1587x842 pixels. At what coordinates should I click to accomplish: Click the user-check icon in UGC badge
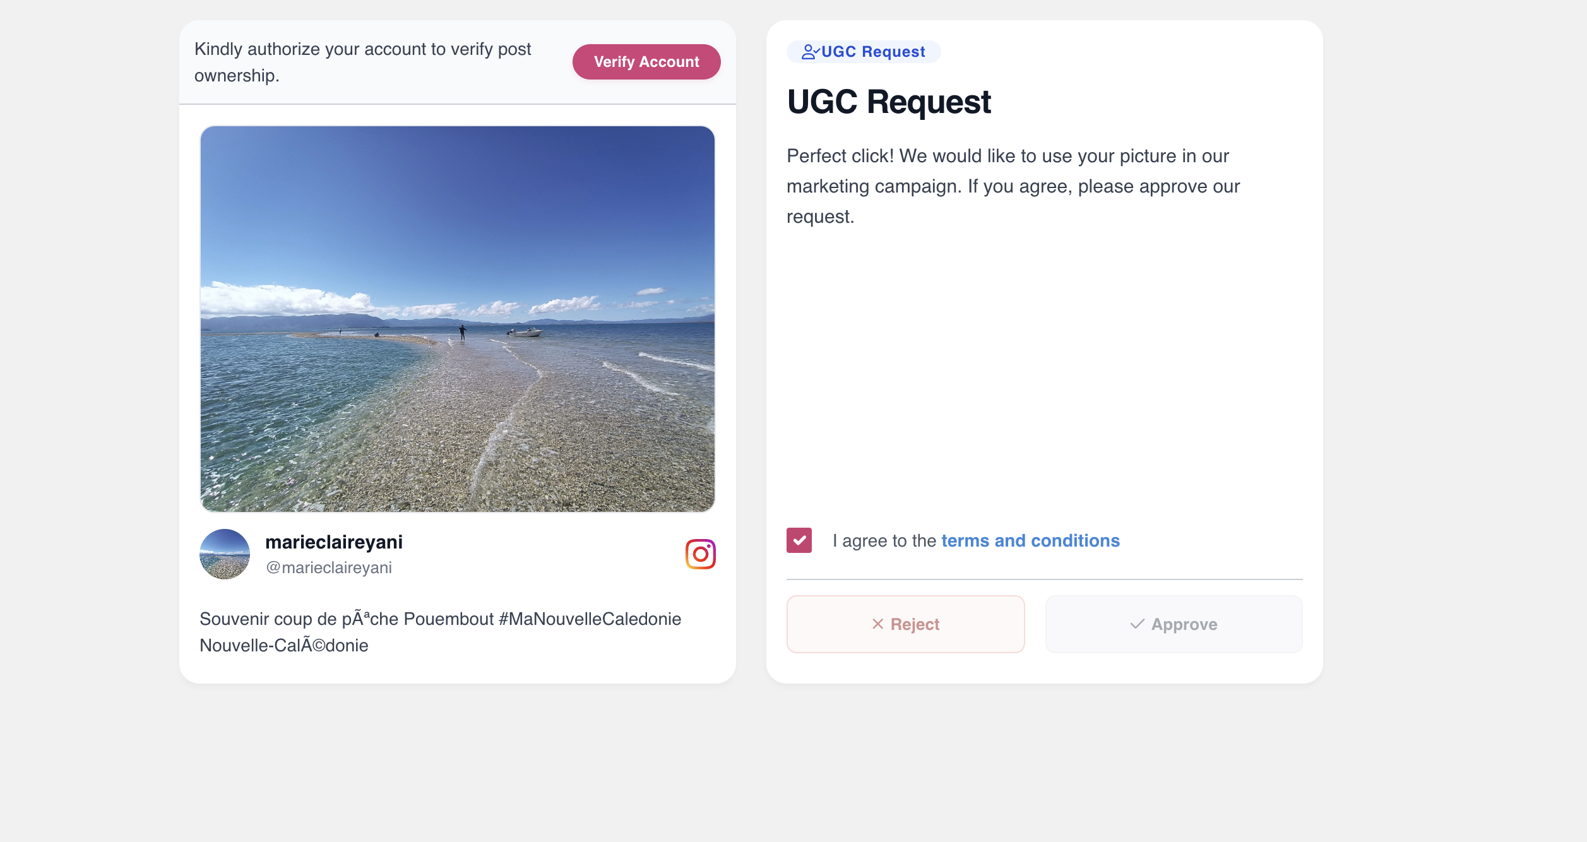coord(811,52)
